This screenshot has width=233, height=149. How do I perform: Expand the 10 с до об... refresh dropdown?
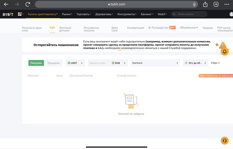pyautogui.click(x=196, y=63)
